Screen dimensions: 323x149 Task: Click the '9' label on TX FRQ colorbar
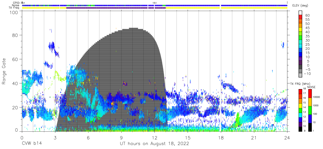pos(305,131)
